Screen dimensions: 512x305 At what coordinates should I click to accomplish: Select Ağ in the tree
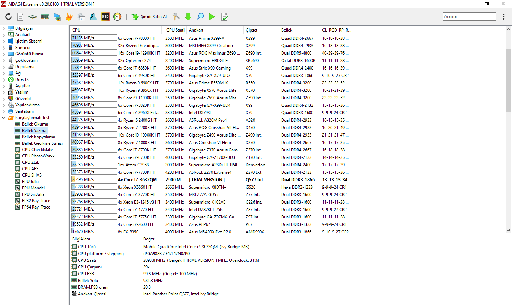tap(18, 73)
